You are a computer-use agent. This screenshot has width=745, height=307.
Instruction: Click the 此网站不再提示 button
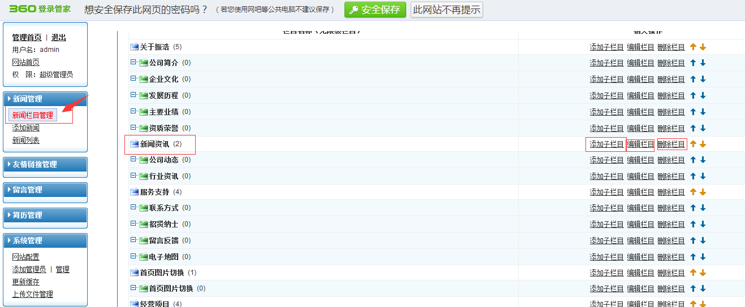tap(446, 10)
